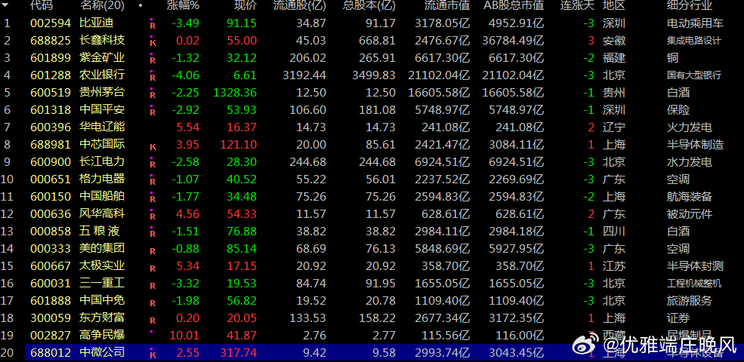This screenshot has width=744, height=362.
Task: Sort by the 总股本(亿) column header
Action: pyautogui.click(x=369, y=6)
